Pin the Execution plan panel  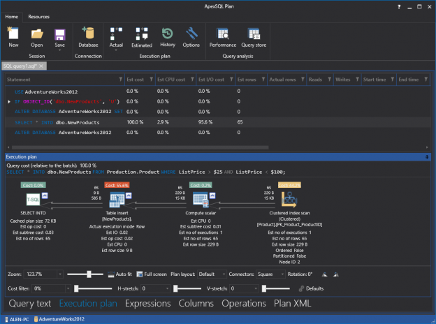(x=427, y=157)
